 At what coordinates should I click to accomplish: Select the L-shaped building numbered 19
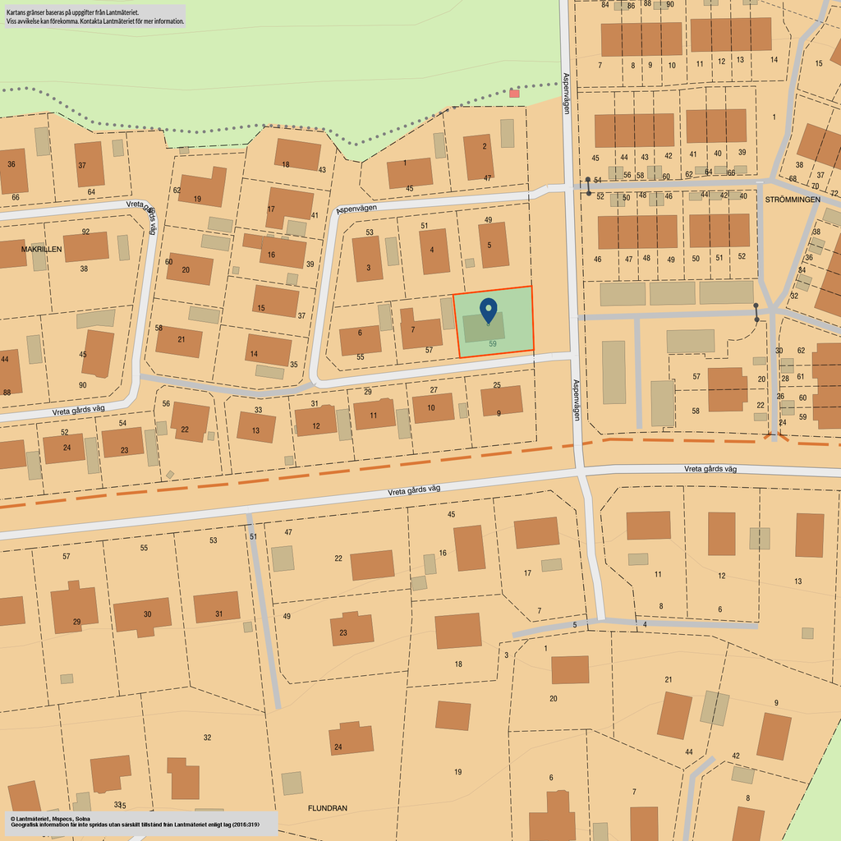click(203, 188)
